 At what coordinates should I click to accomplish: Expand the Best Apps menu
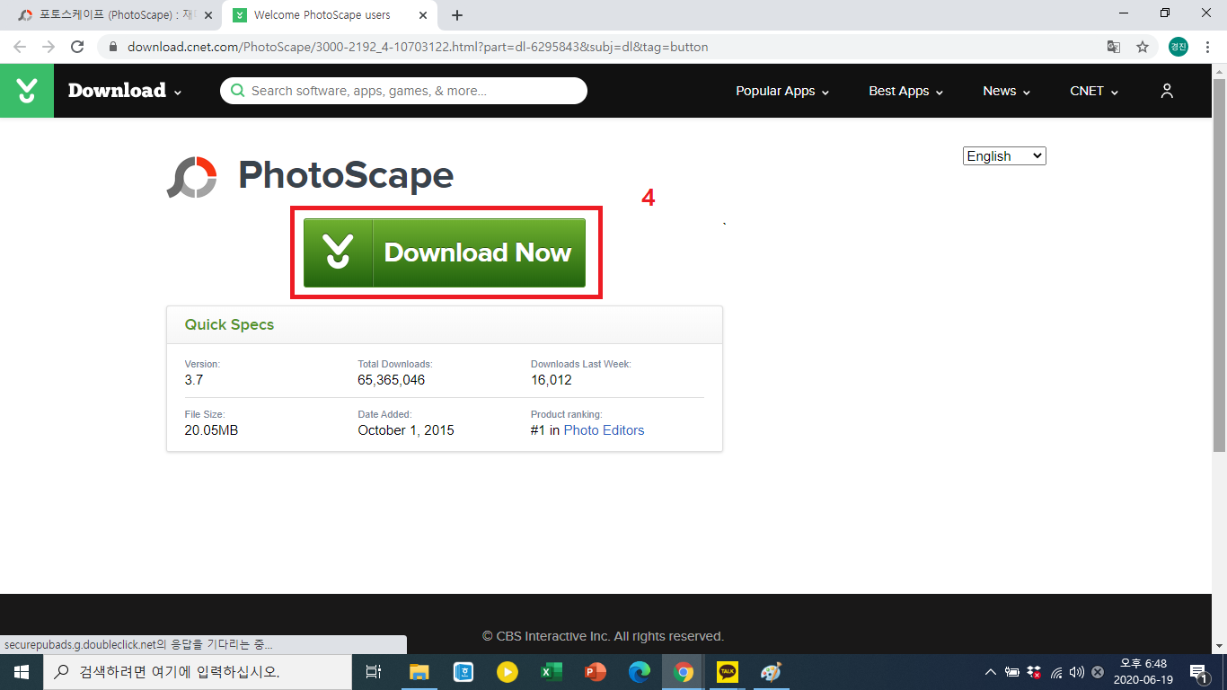pos(906,91)
